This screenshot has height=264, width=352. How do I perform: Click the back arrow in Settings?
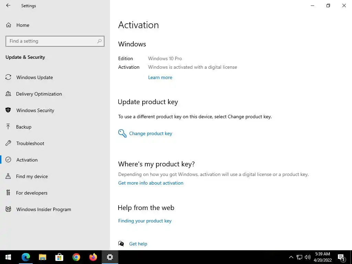pos(8,5)
